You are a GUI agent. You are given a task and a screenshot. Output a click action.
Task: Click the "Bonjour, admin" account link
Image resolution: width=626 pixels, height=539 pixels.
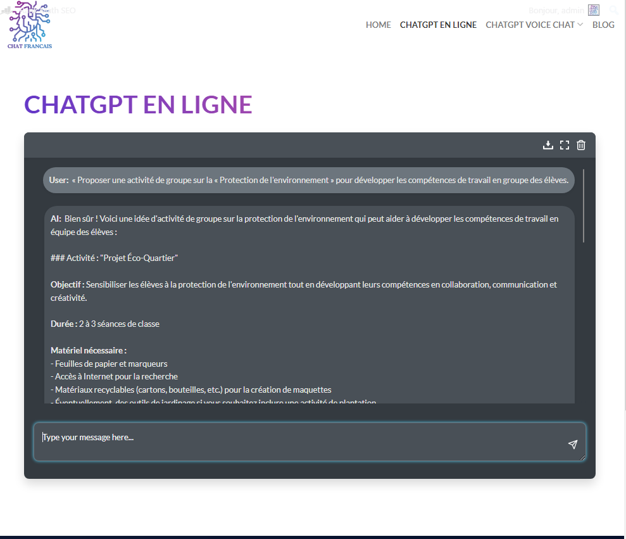[556, 10]
